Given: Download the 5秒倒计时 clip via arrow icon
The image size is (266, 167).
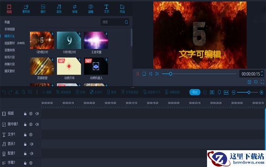Looking at the screenshot, I should [x=53, y=34].
